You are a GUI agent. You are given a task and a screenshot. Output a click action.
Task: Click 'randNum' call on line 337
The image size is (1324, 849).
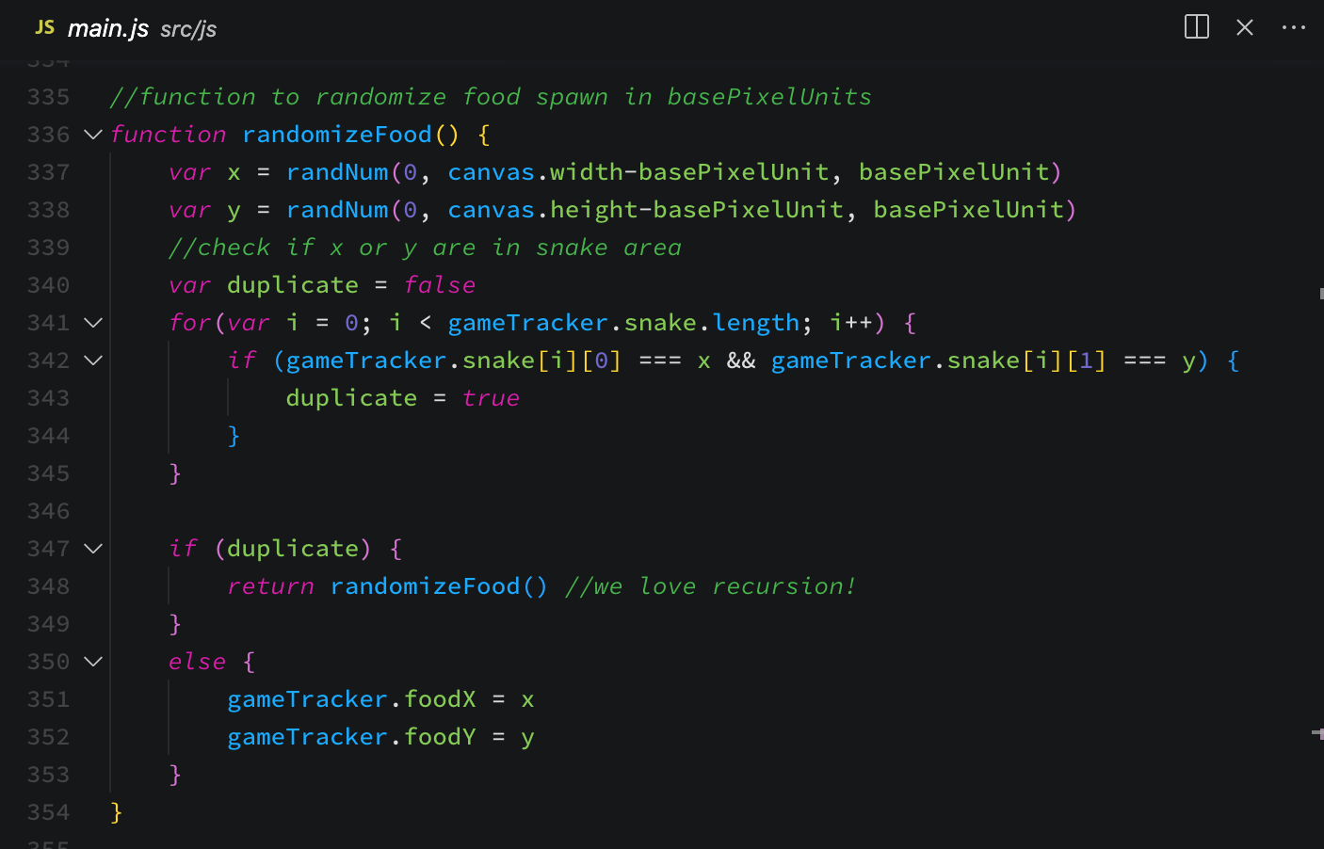[337, 172]
